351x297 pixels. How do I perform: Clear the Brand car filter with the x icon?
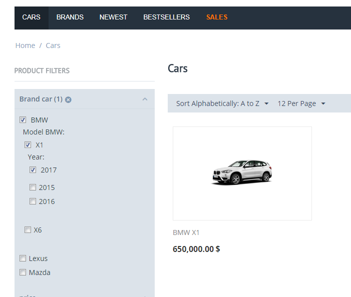[x=68, y=99]
